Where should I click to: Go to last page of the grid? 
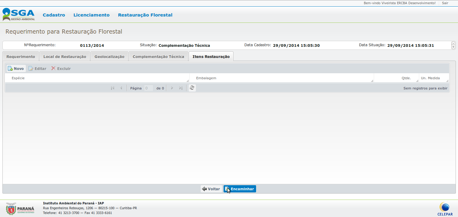181,88
